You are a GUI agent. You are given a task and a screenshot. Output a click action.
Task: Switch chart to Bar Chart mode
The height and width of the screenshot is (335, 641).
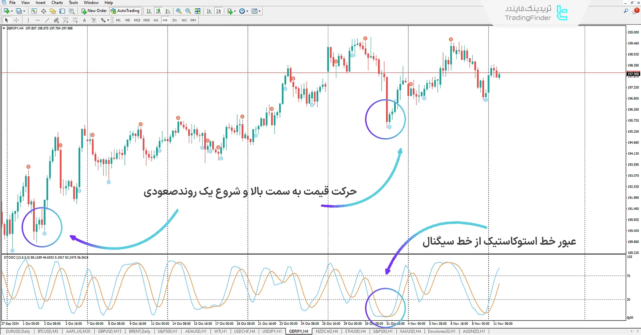(x=149, y=11)
